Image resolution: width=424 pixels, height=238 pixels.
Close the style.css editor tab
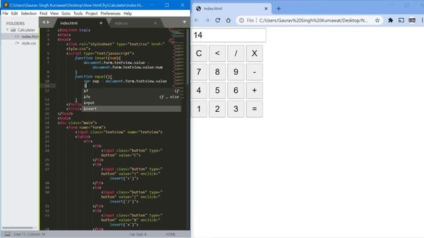(x=156, y=23)
